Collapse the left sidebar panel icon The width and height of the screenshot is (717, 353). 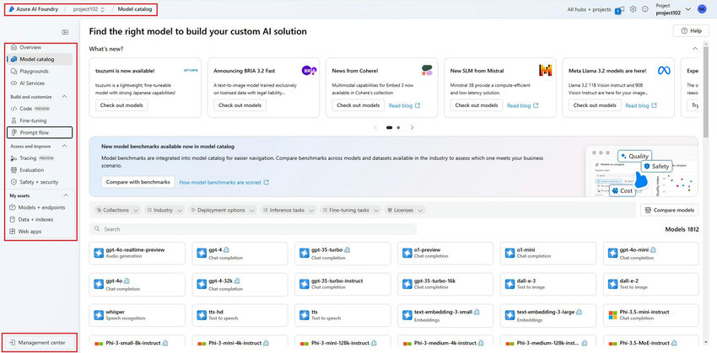tap(65, 32)
